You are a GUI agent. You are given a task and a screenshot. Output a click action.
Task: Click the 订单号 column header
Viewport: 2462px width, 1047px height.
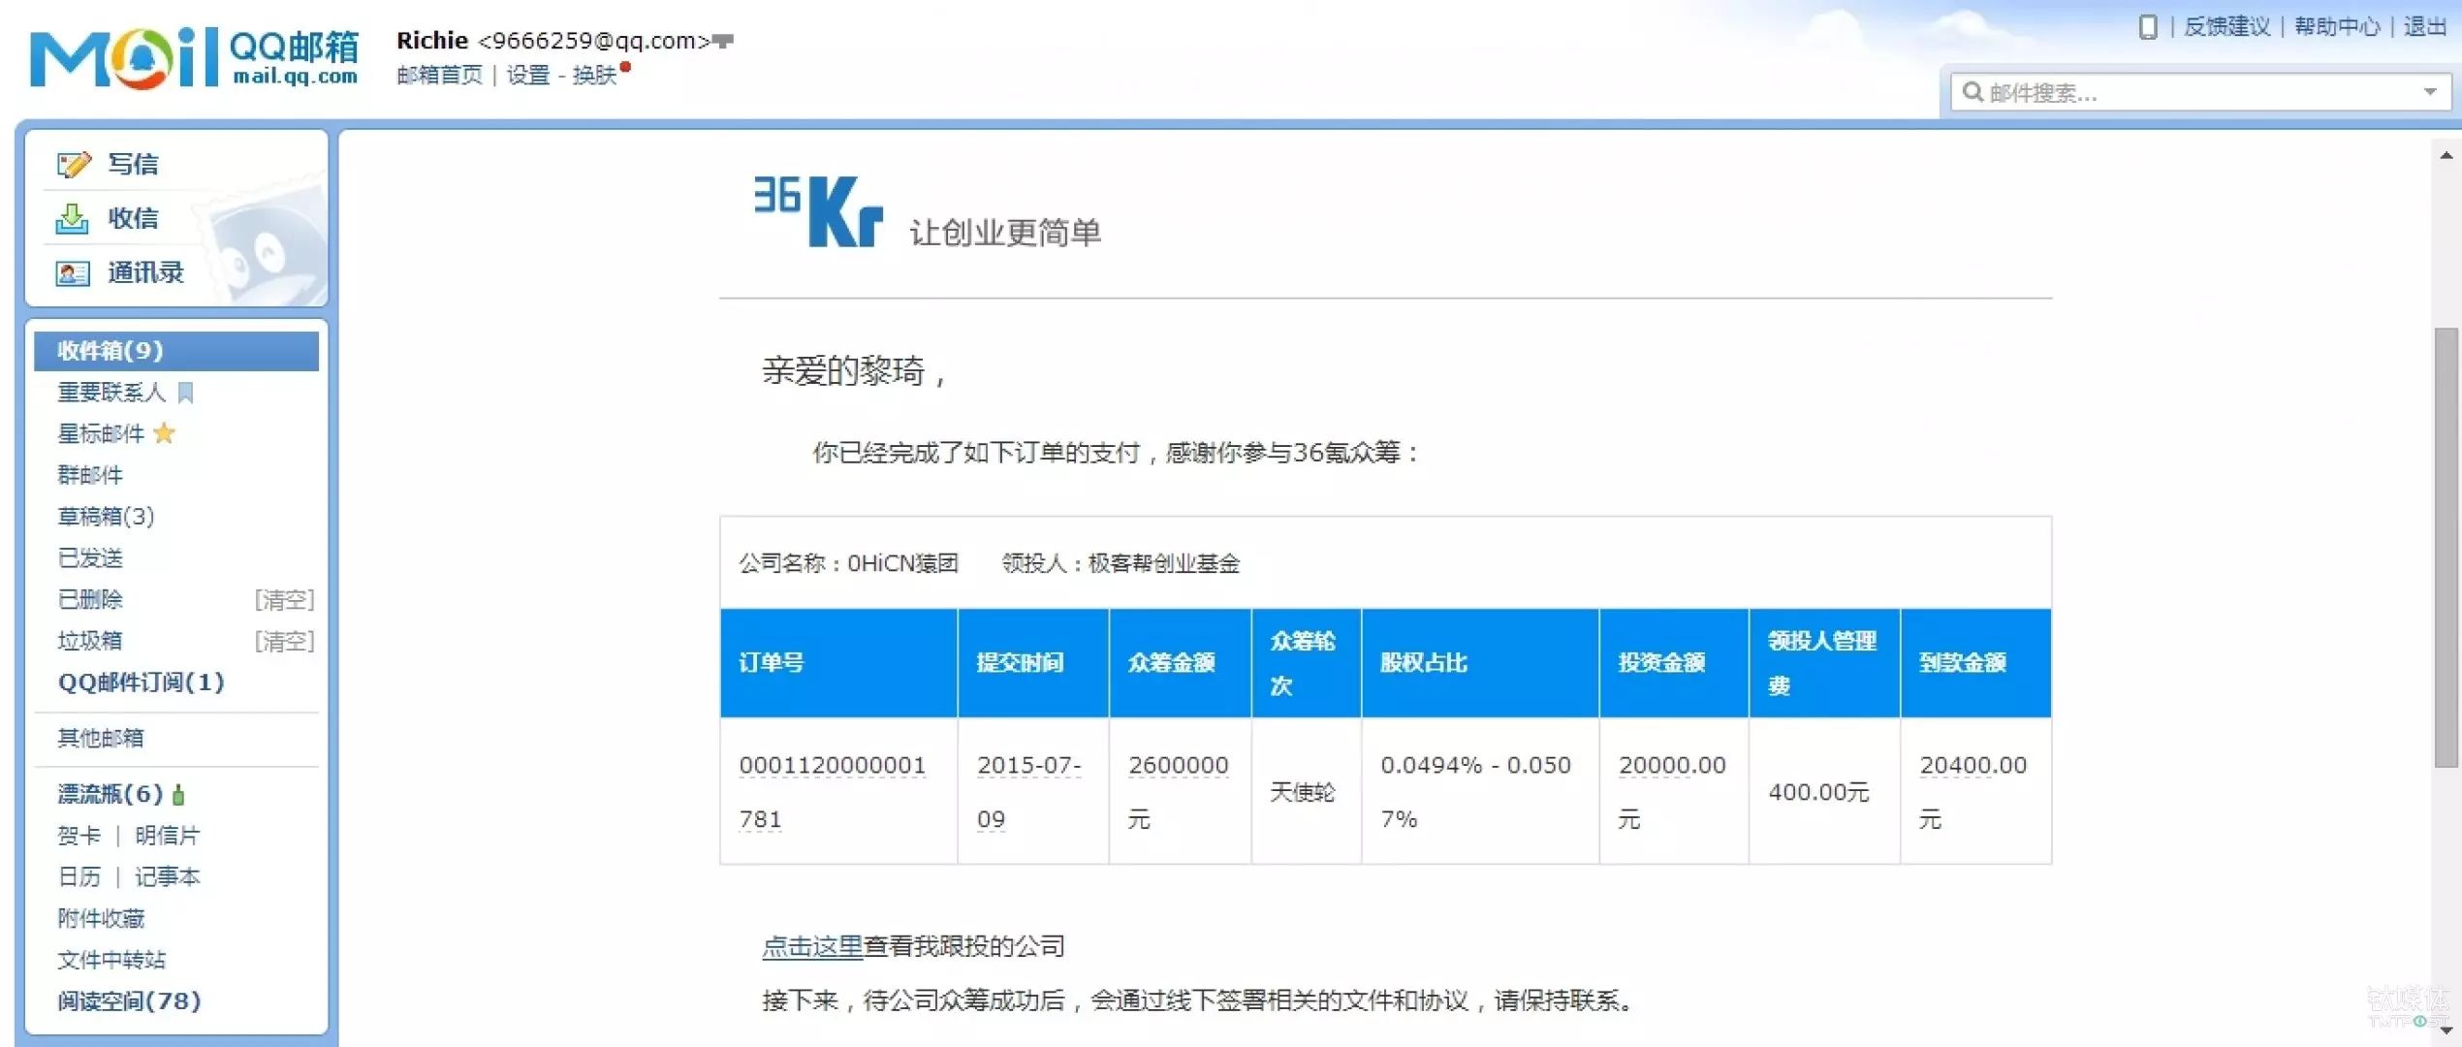pos(838,663)
